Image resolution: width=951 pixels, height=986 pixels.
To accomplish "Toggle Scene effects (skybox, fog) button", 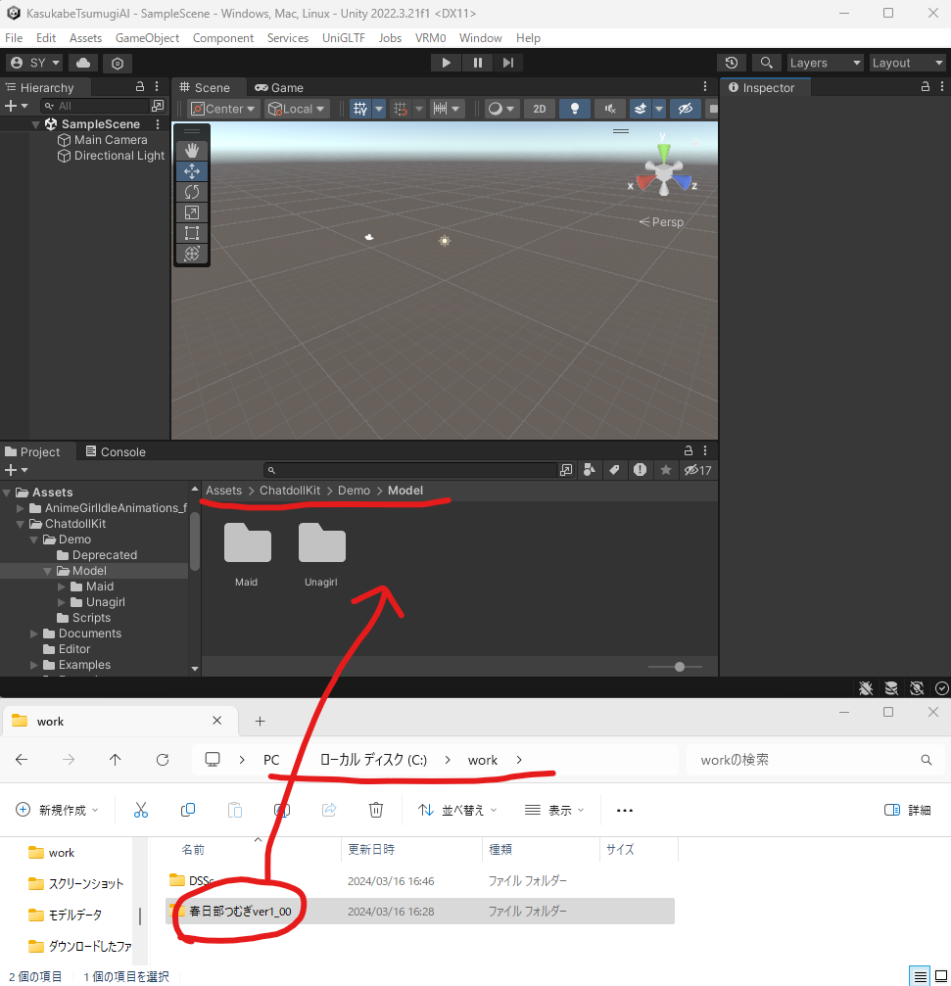I will click(x=641, y=109).
